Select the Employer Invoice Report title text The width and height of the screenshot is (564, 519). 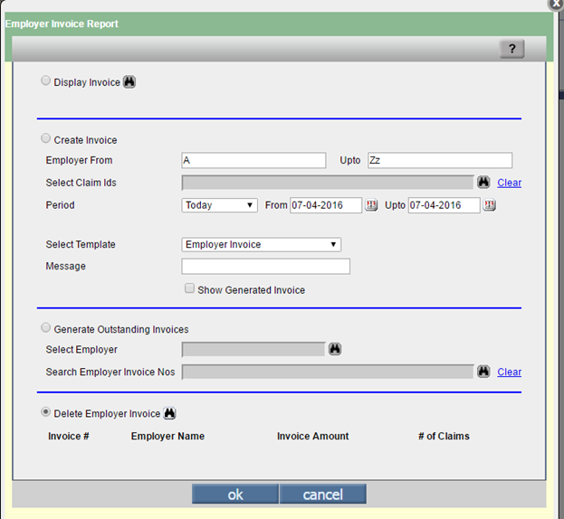click(62, 24)
